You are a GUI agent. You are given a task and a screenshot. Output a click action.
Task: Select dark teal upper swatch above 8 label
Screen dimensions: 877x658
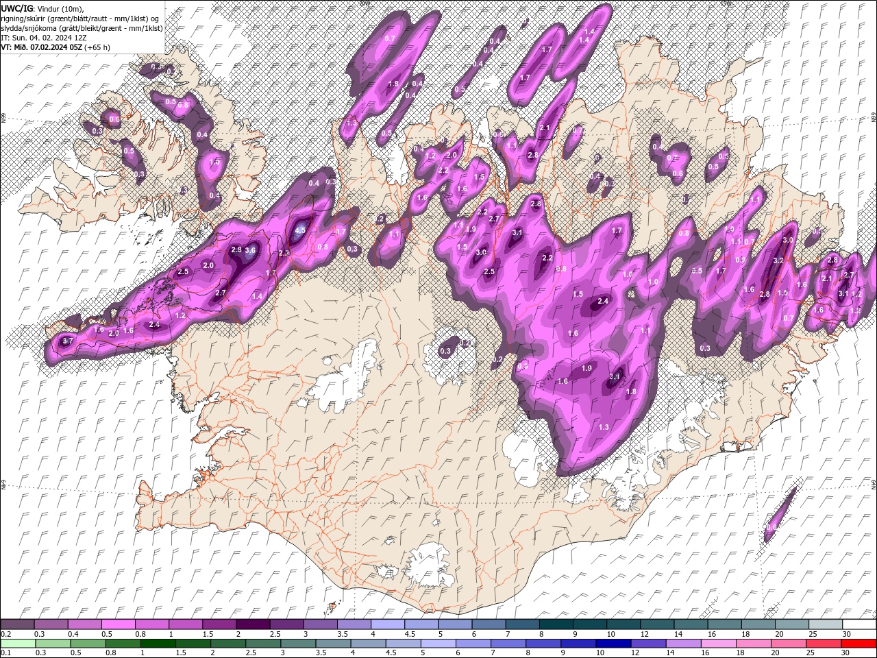click(556, 624)
